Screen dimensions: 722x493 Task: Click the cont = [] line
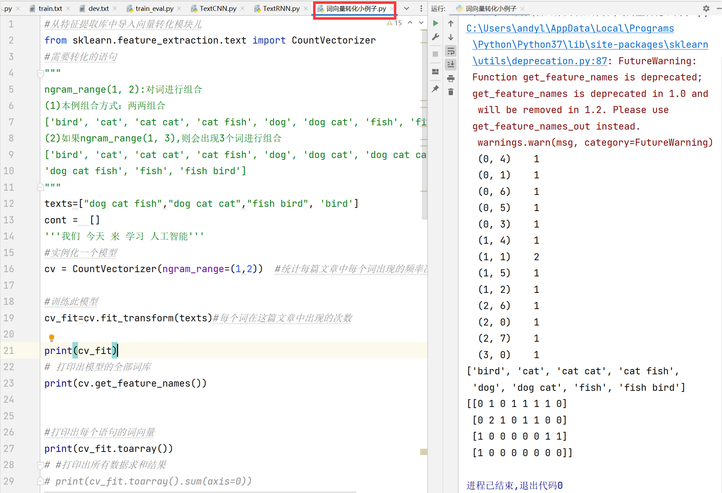point(72,220)
